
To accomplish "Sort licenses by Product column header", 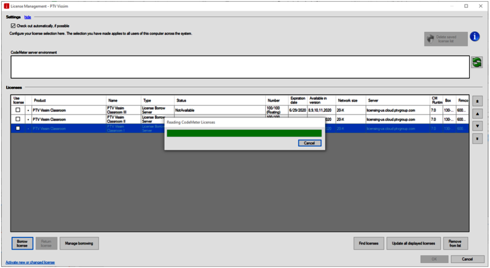I will tap(40, 100).
